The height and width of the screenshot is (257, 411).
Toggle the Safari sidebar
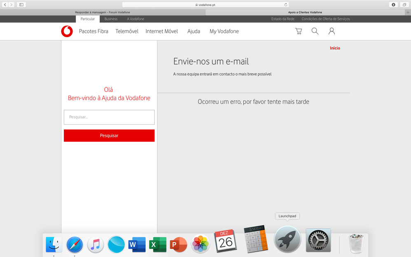click(21, 5)
